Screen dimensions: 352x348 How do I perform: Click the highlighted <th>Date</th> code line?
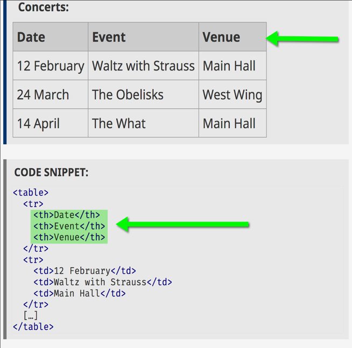[67, 215]
